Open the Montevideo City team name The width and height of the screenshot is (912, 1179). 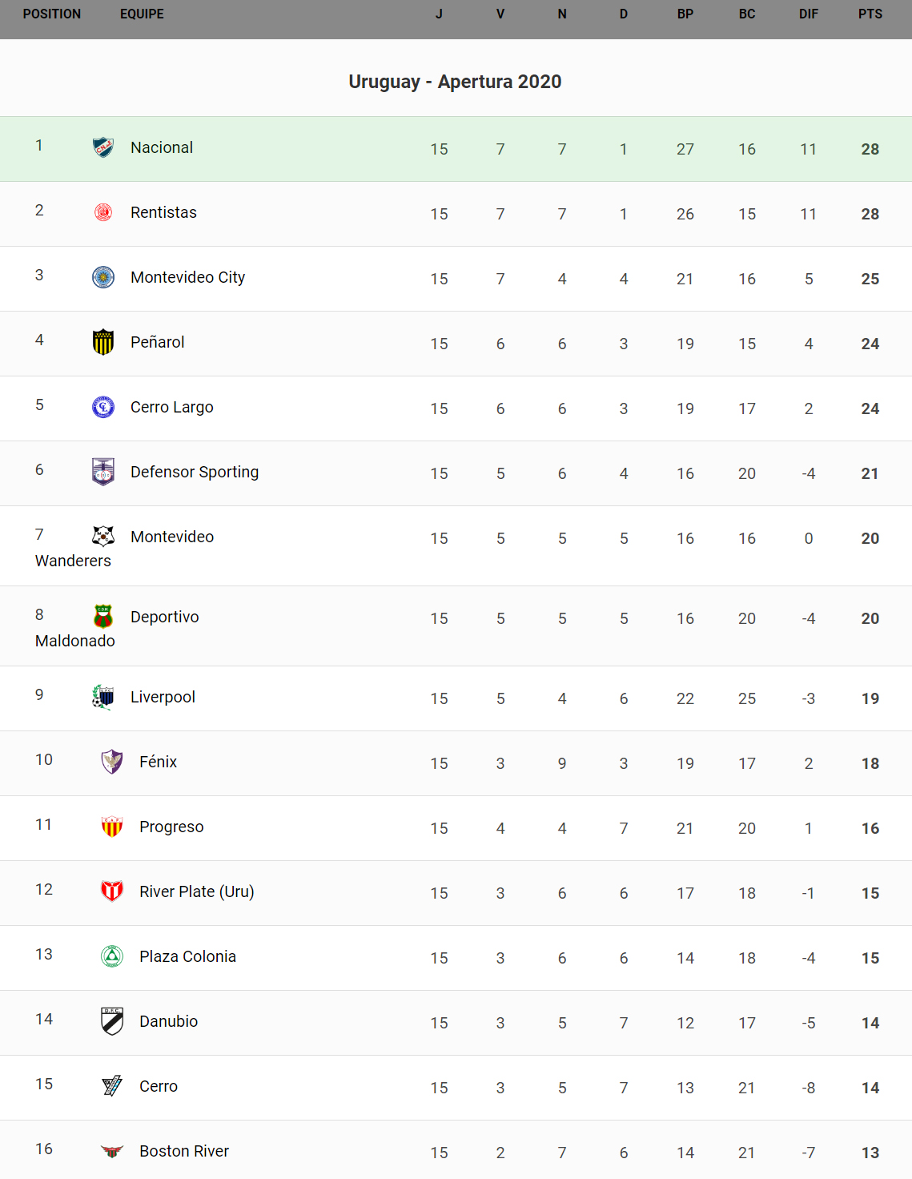pos(187,277)
